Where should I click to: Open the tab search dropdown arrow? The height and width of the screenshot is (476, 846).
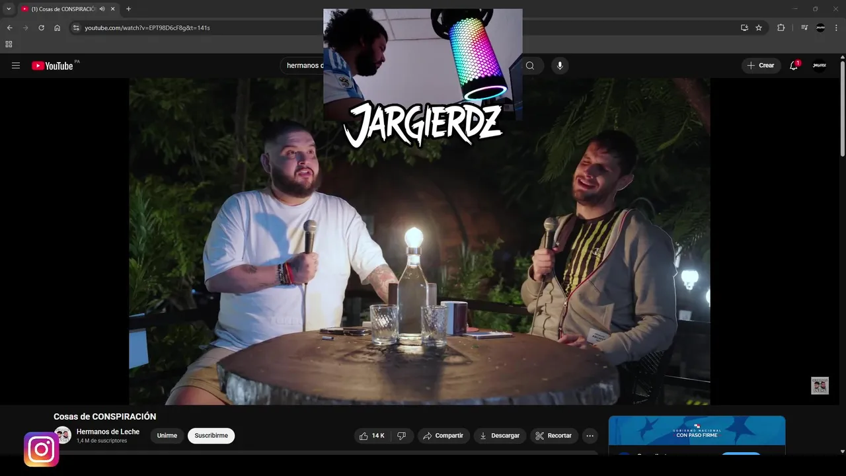pyautogui.click(x=9, y=9)
